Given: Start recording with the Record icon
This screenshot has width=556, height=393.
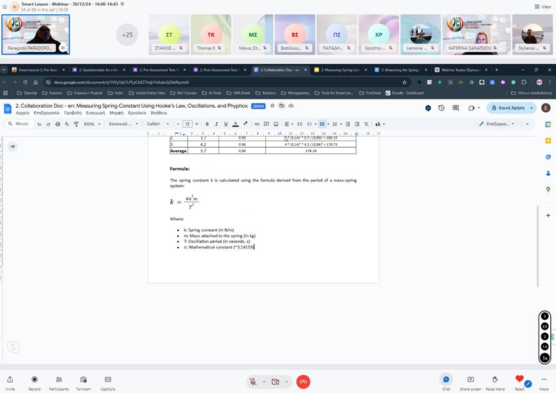Looking at the screenshot, I should [34, 380].
